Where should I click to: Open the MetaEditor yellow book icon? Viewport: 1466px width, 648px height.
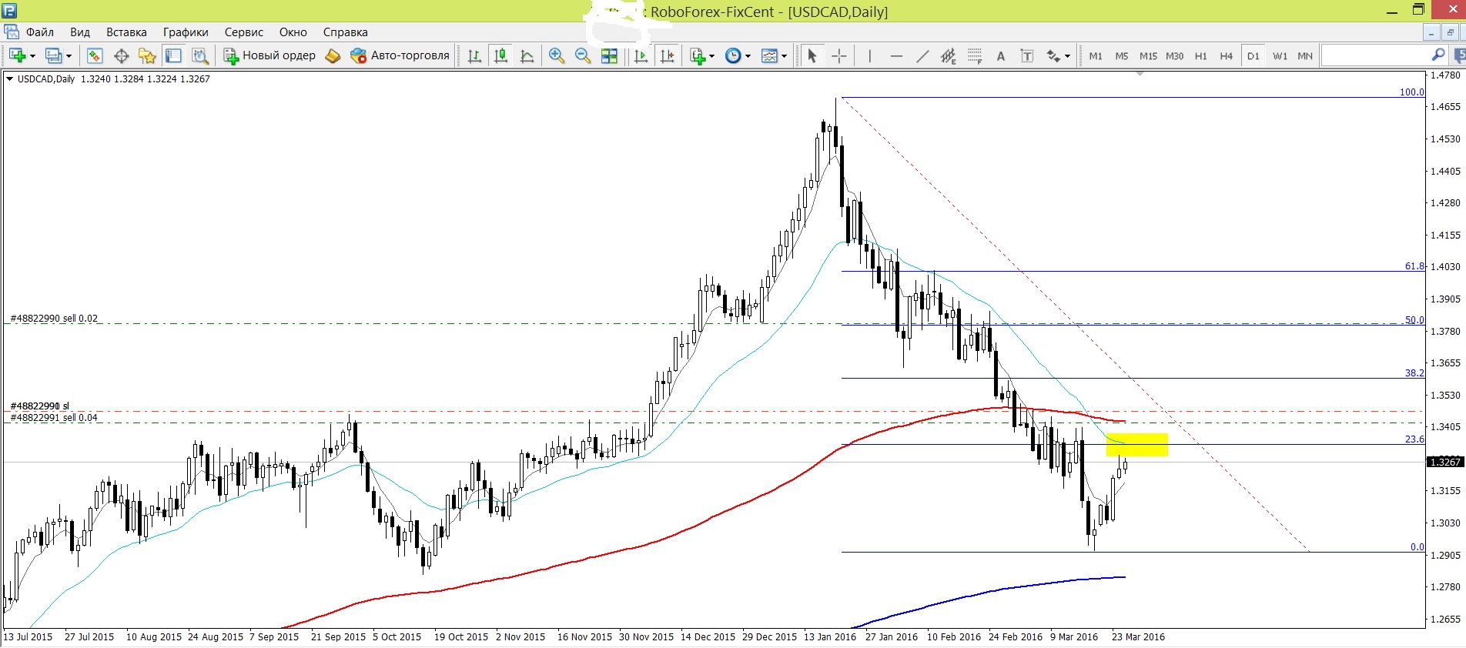pyautogui.click(x=333, y=55)
